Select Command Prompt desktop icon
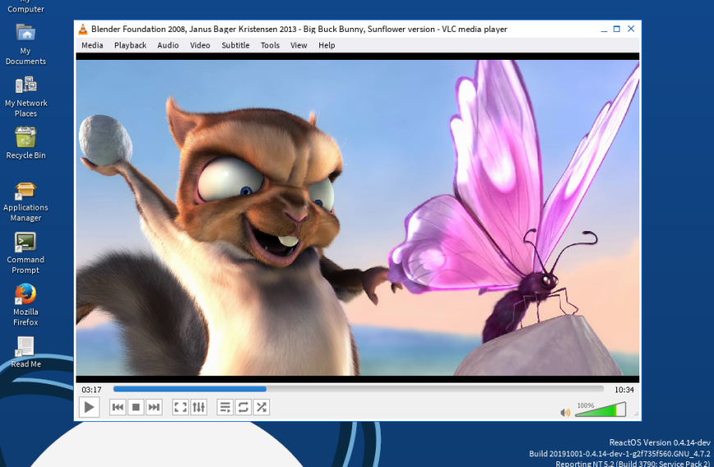The height and width of the screenshot is (467, 714). (25, 253)
